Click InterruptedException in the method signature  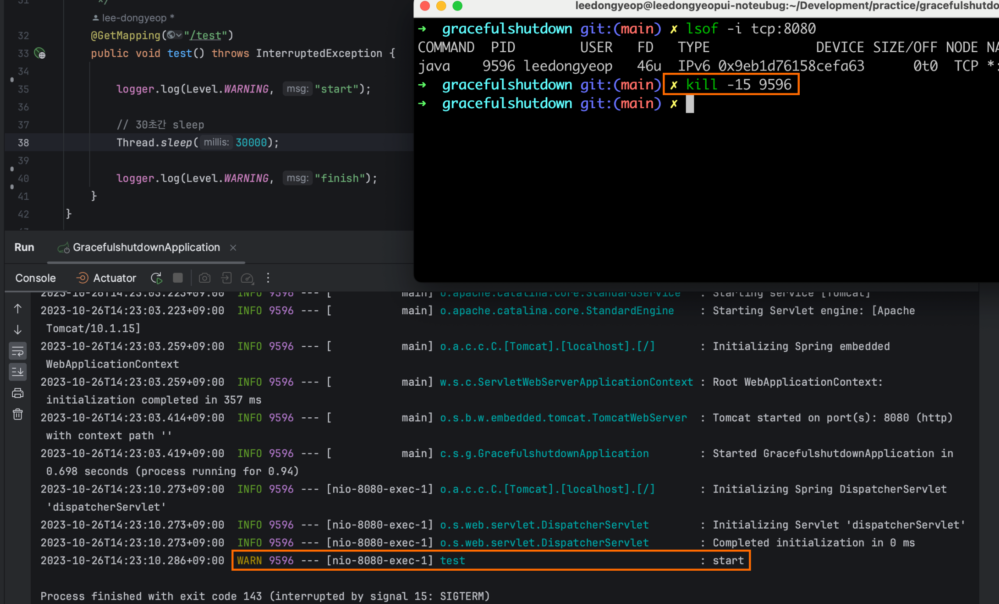click(x=319, y=53)
